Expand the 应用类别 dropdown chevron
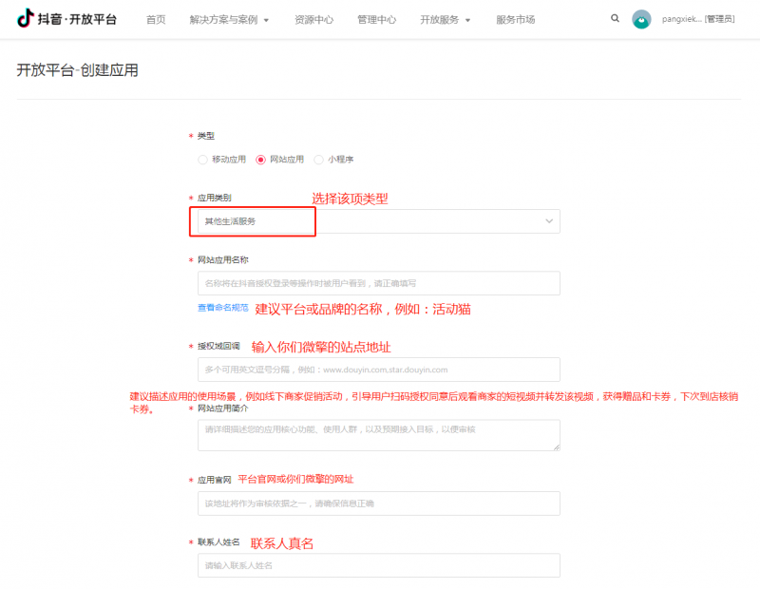This screenshot has height=589, width=760. click(548, 220)
